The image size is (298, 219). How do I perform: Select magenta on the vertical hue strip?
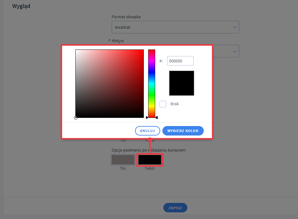tap(152, 61)
